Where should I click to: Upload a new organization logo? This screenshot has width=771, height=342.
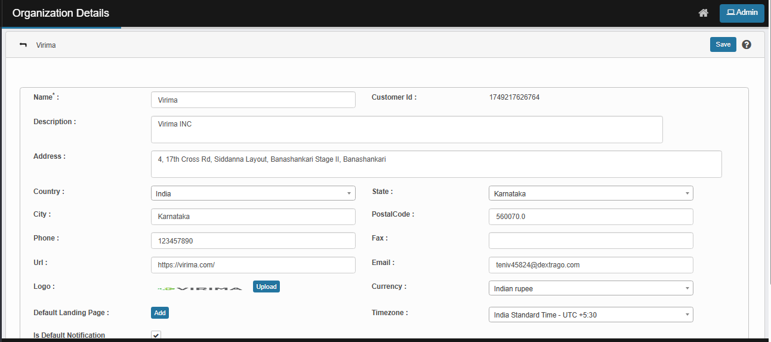coord(266,286)
